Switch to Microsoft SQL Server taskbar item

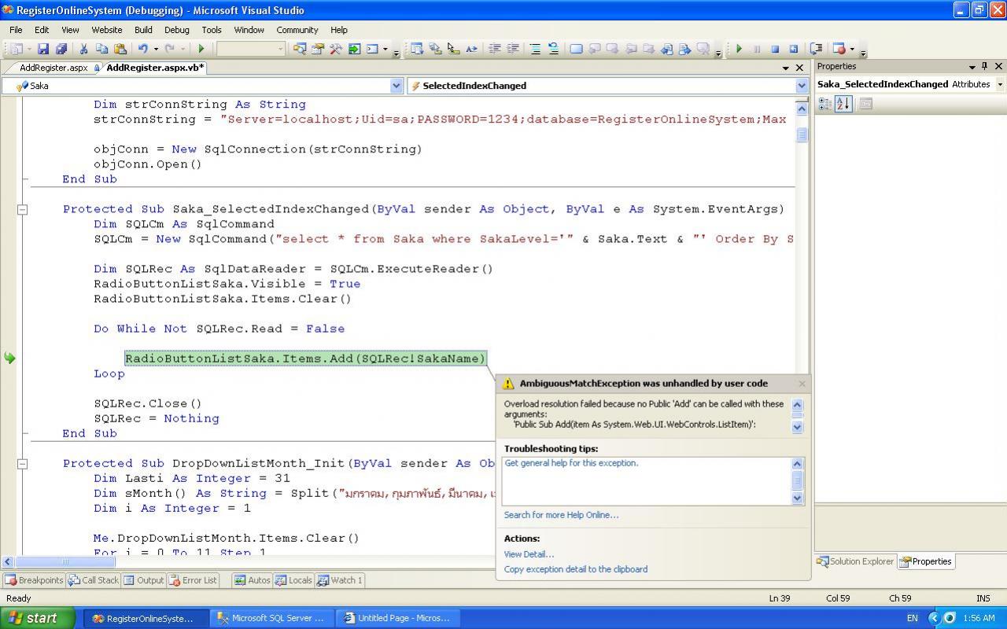point(271,619)
